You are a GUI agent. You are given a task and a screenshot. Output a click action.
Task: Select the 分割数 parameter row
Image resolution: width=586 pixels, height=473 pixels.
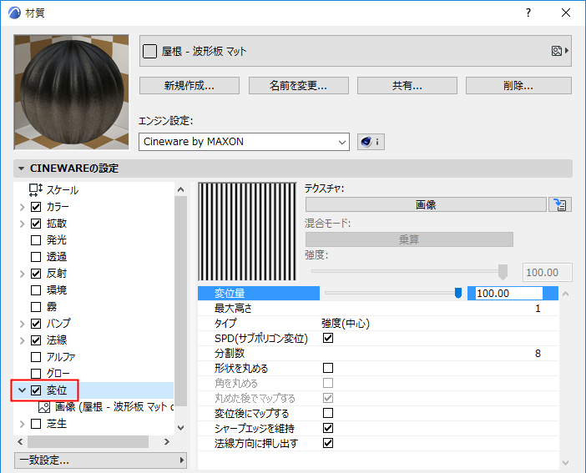[378, 354]
